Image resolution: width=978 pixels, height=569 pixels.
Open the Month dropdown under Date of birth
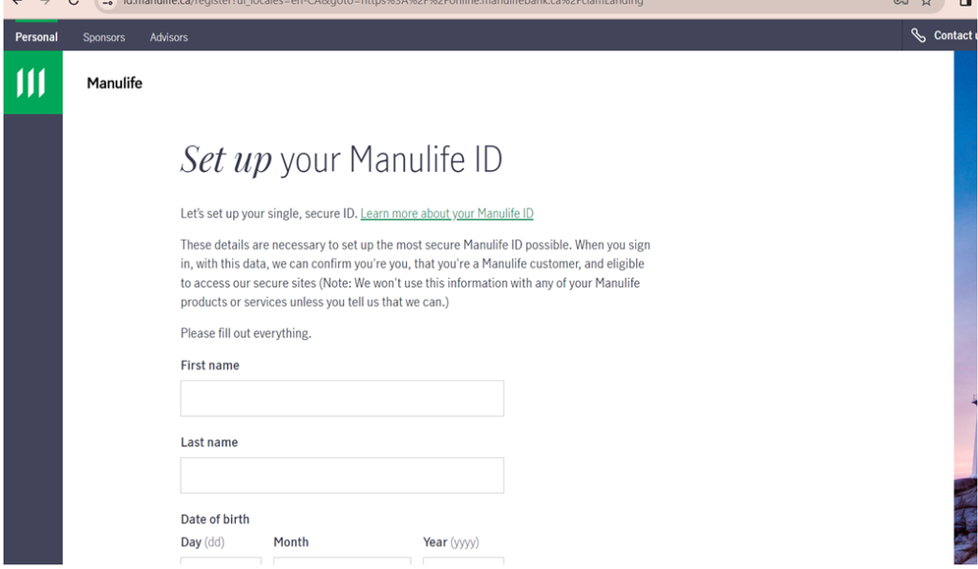pyautogui.click(x=342, y=561)
